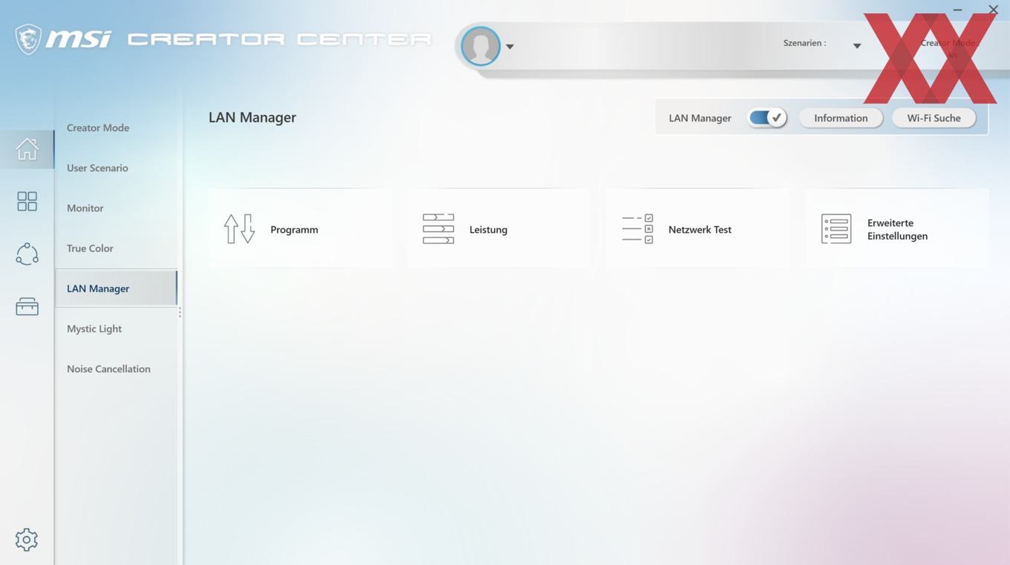
Task: Click the Information button
Action: (x=841, y=118)
